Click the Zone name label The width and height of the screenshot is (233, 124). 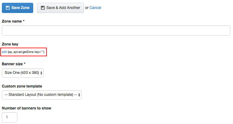[13, 21]
